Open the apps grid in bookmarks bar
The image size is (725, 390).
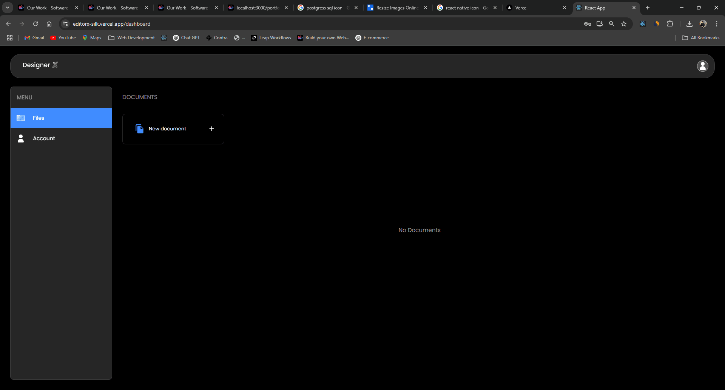tap(10, 38)
